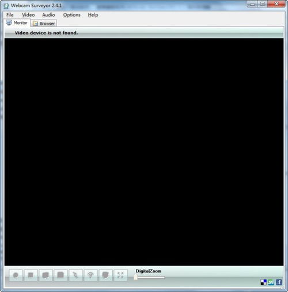288x292 pixels.
Task: Open the Video menu
Action: [28, 15]
